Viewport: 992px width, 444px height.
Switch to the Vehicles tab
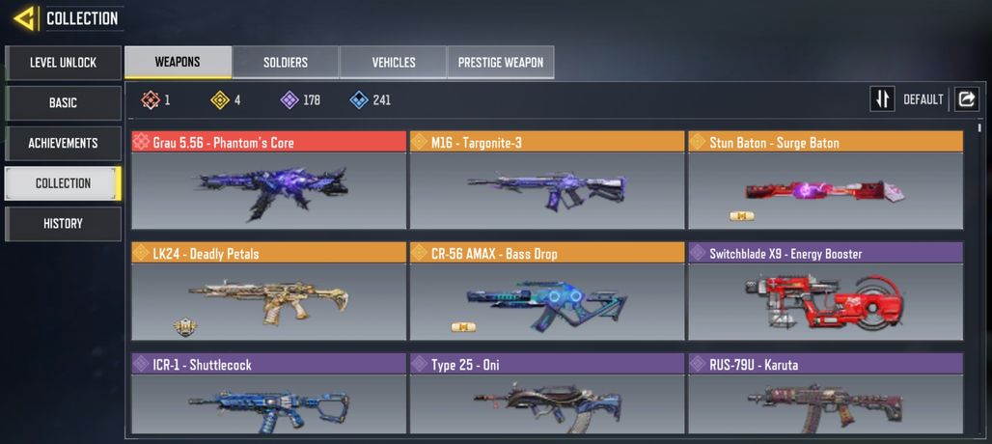point(393,62)
